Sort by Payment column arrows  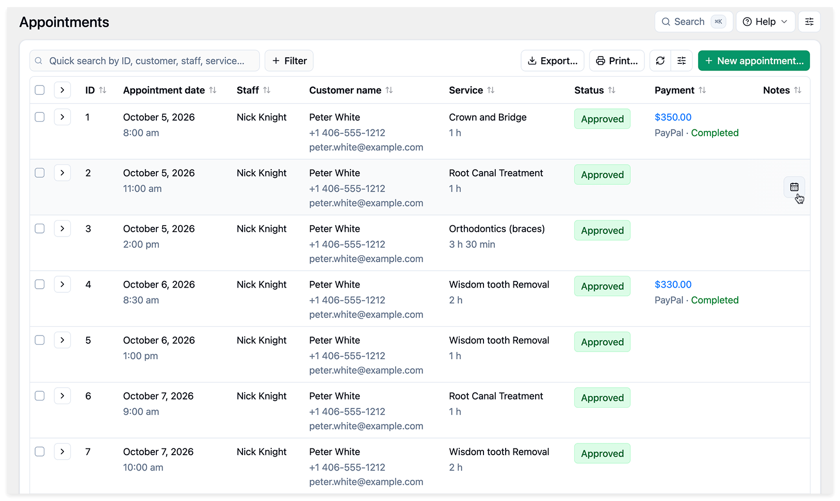click(x=702, y=90)
